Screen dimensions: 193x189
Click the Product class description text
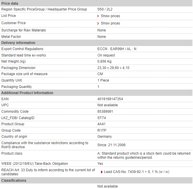144,156
